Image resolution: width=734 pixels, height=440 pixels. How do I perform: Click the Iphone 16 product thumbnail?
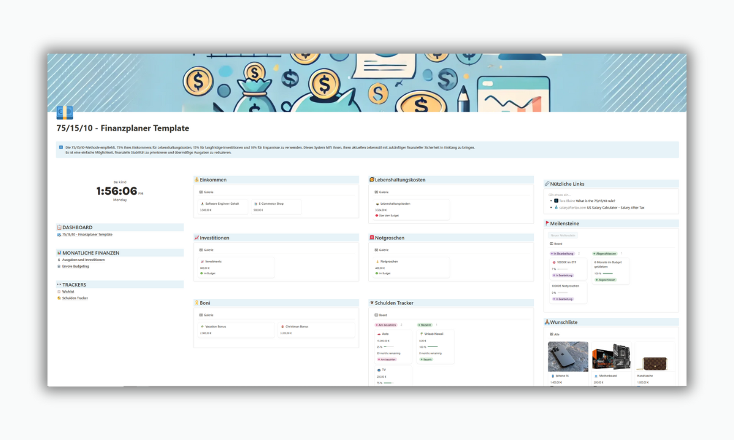click(568, 356)
